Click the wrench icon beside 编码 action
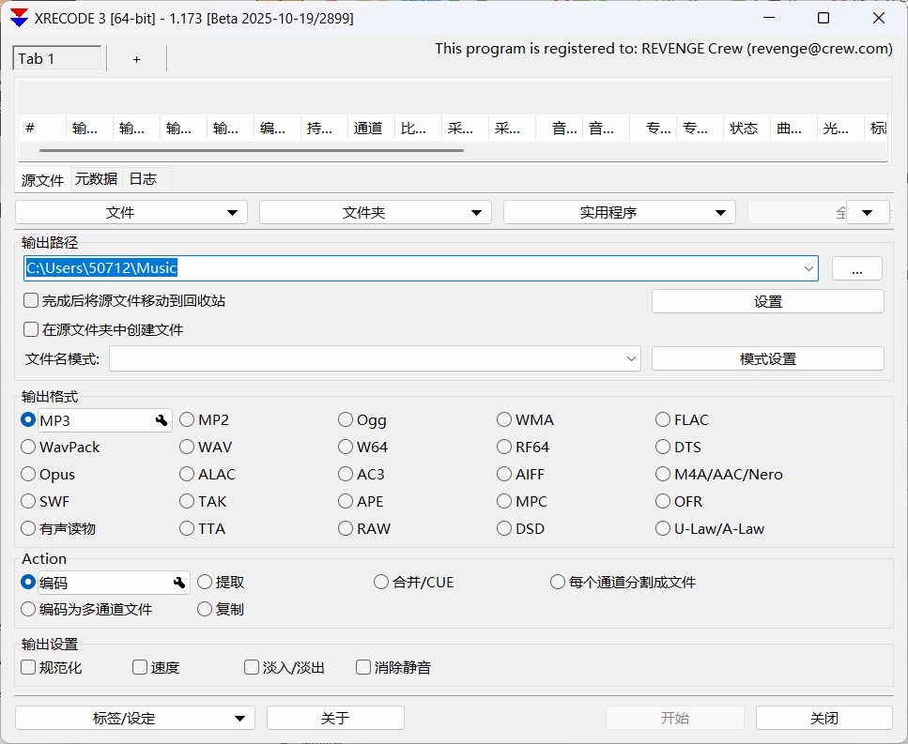This screenshot has height=744, width=908. 179,582
